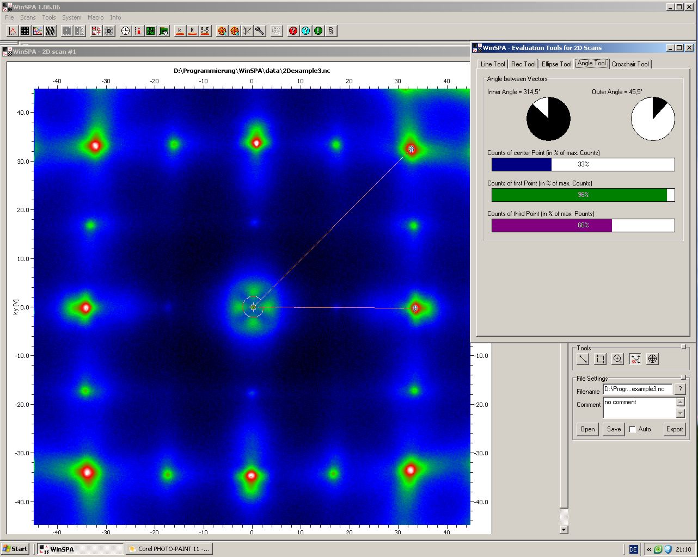This screenshot has height=557, width=698.
Task: Click the wrench settings icon in toolbar
Action: coord(260,31)
